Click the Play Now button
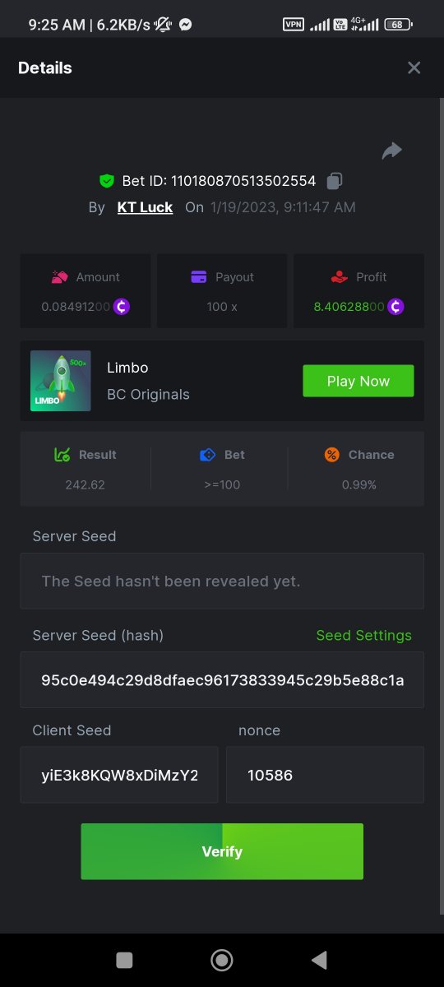This screenshot has height=987, width=444. 358,381
